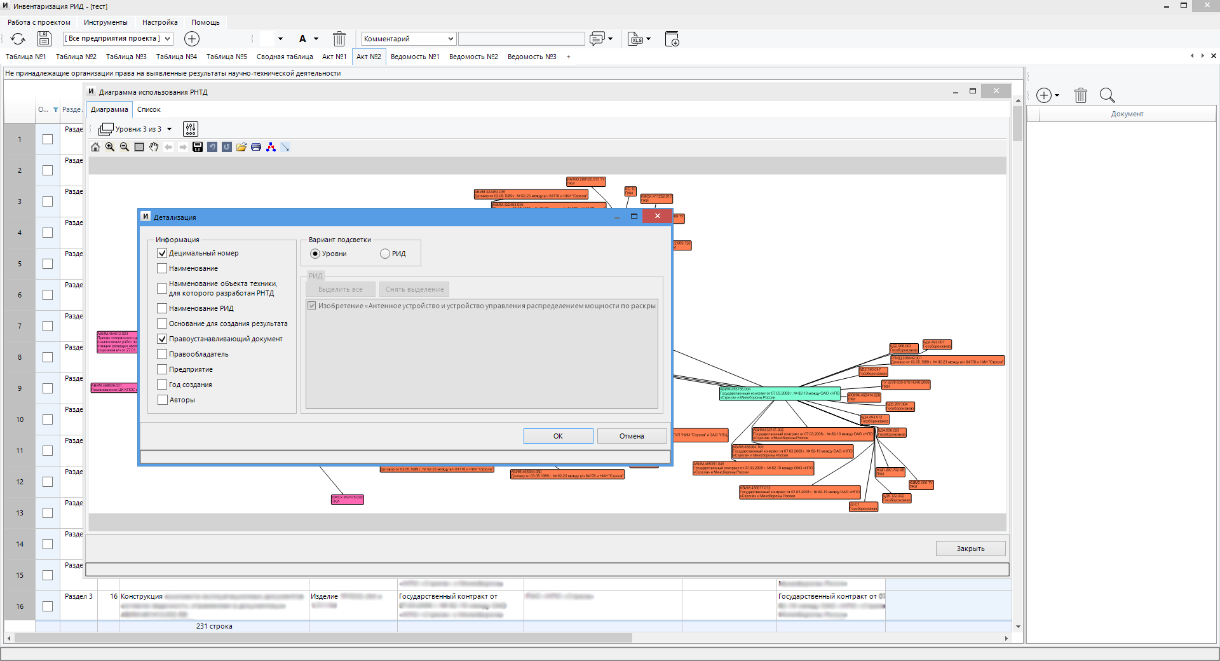
Task: Click the diagram home view icon
Action: click(95, 147)
